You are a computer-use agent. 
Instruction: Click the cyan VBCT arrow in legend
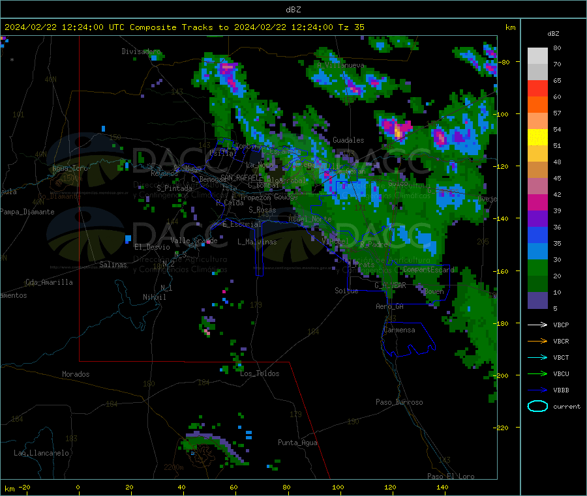pyautogui.click(x=537, y=357)
